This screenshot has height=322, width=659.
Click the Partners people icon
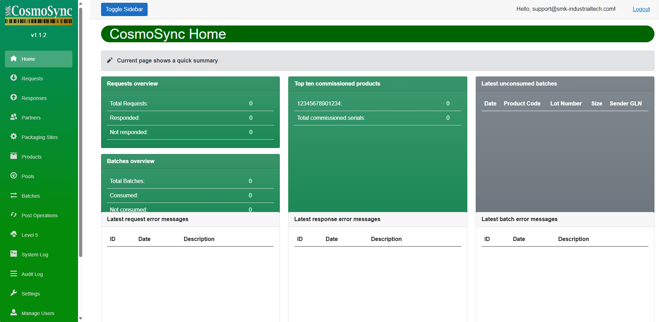(14, 117)
